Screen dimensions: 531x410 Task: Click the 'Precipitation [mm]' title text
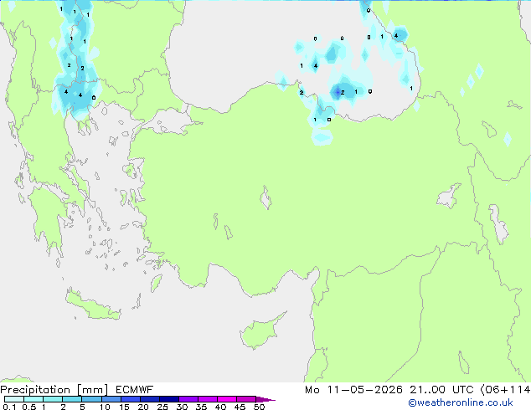pos(54,390)
